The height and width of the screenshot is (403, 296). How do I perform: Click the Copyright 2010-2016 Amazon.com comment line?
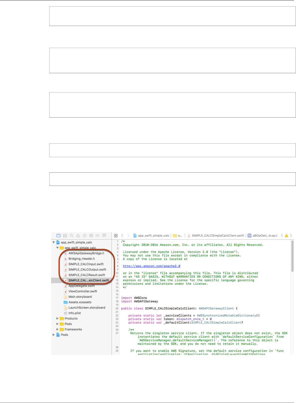click(x=193, y=245)
